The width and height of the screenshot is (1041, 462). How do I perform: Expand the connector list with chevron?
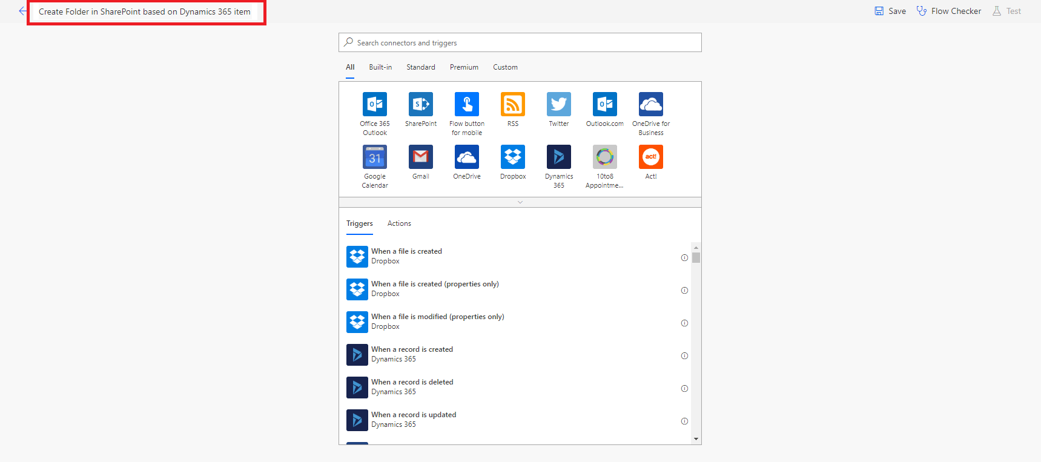click(x=520, y=202)
